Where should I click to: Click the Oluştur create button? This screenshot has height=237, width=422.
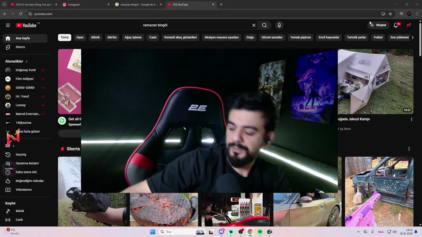coord(378,25)
